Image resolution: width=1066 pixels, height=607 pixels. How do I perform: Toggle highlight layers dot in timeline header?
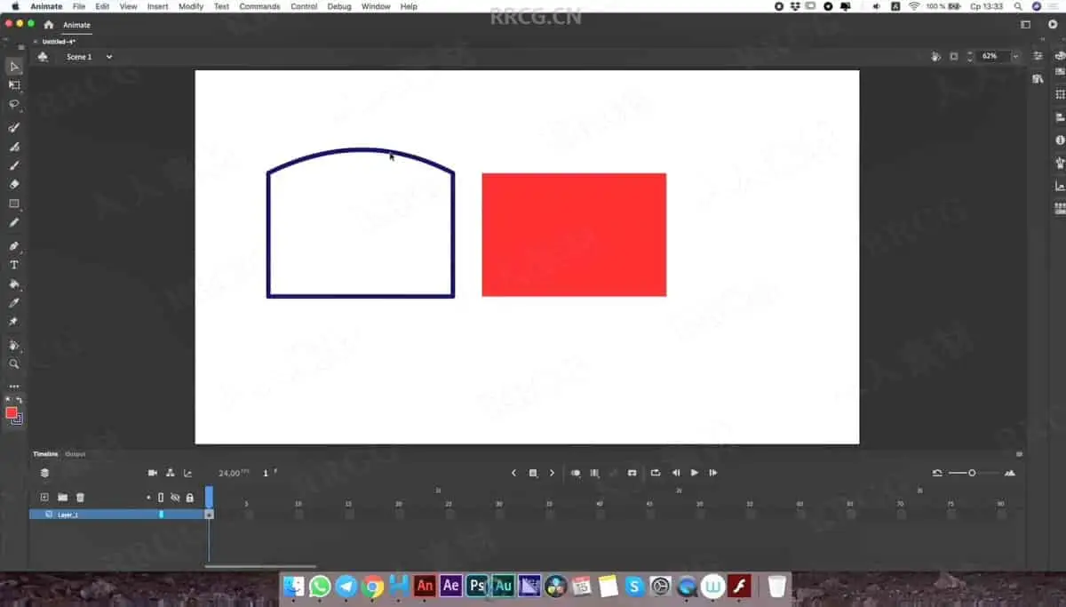pyautogui.click(x=148, y=498)
